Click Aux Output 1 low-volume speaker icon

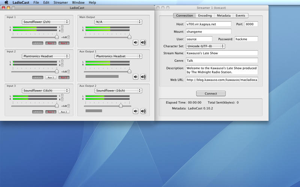(x=136, y=77)
